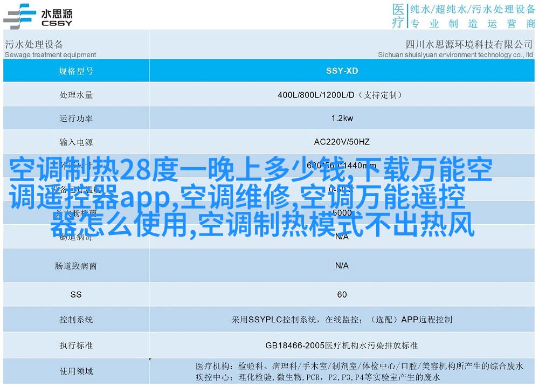This screenshot has width=539, height=387.
Task: Click the '四川水思源环境科技有限公司' company name
Action: [x=469, y=44]
